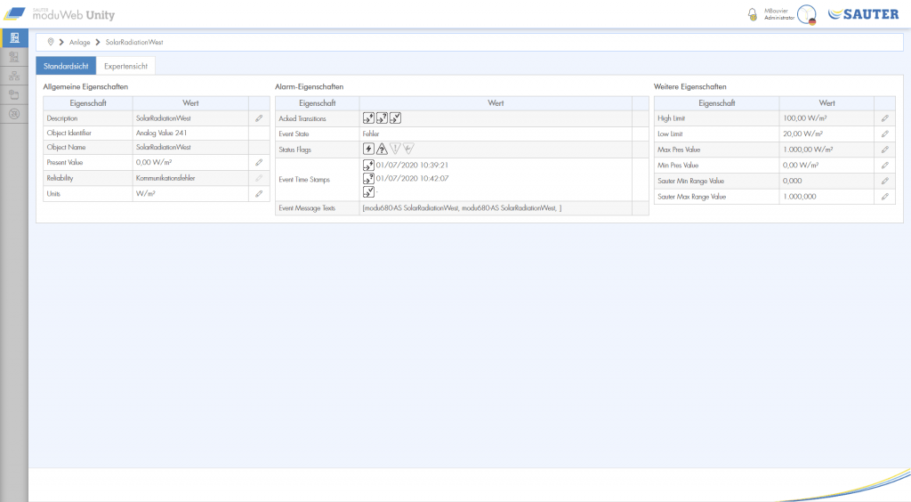Edit the Low Limit value pencil icon
This screenshot has width=911, height=502.
click(x=885, y=134)
